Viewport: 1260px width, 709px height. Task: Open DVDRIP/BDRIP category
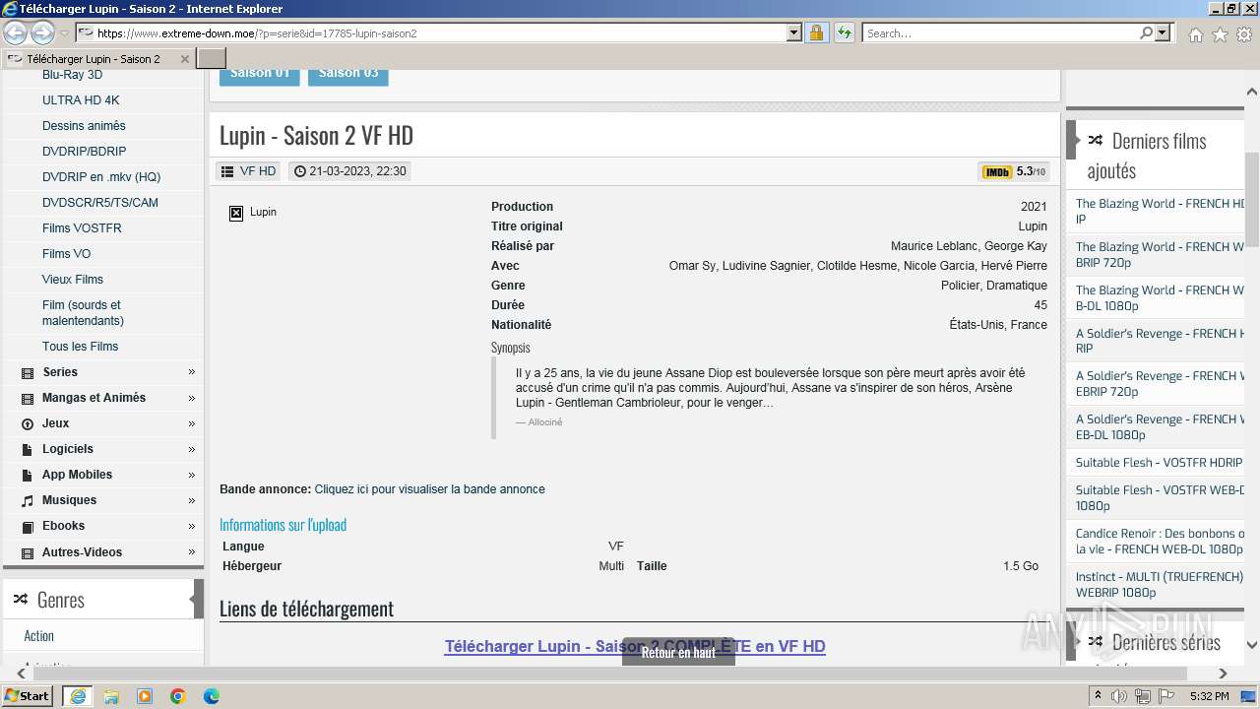pos(84,152)
